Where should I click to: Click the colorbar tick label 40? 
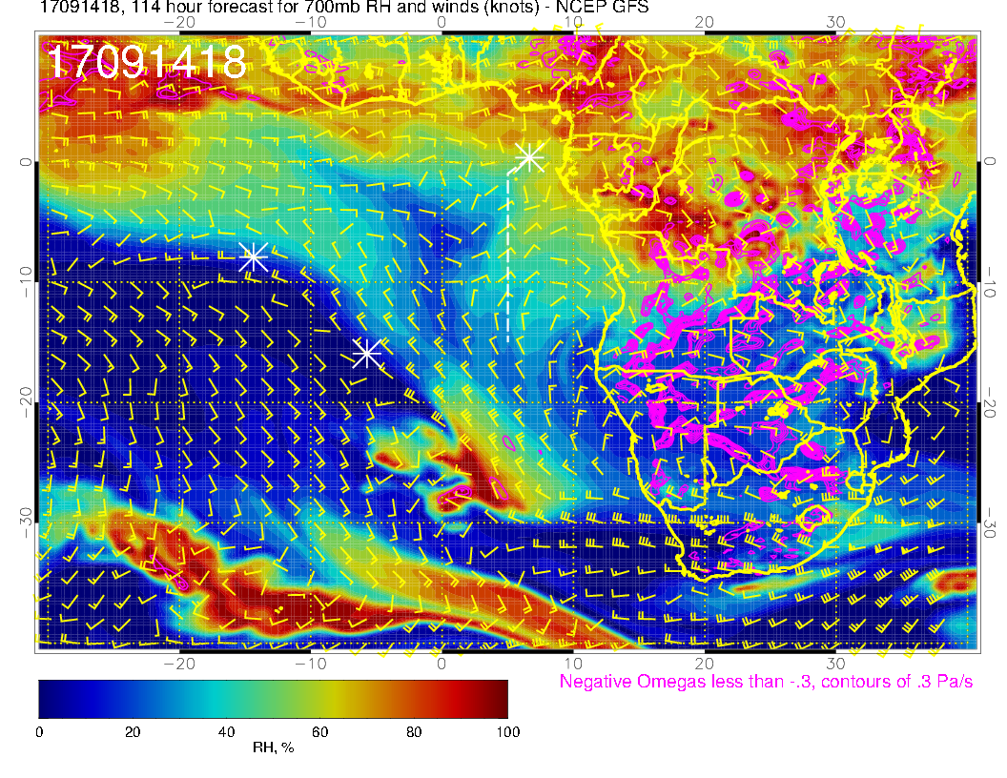coord(226,732)
